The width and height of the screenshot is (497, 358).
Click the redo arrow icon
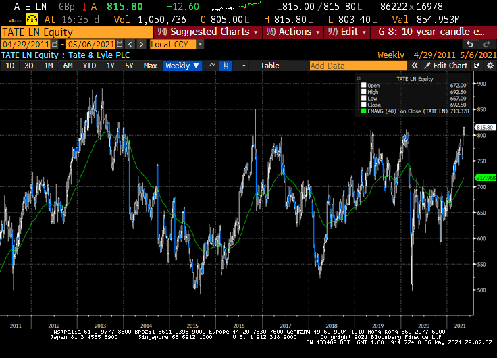tap(487, 45)
